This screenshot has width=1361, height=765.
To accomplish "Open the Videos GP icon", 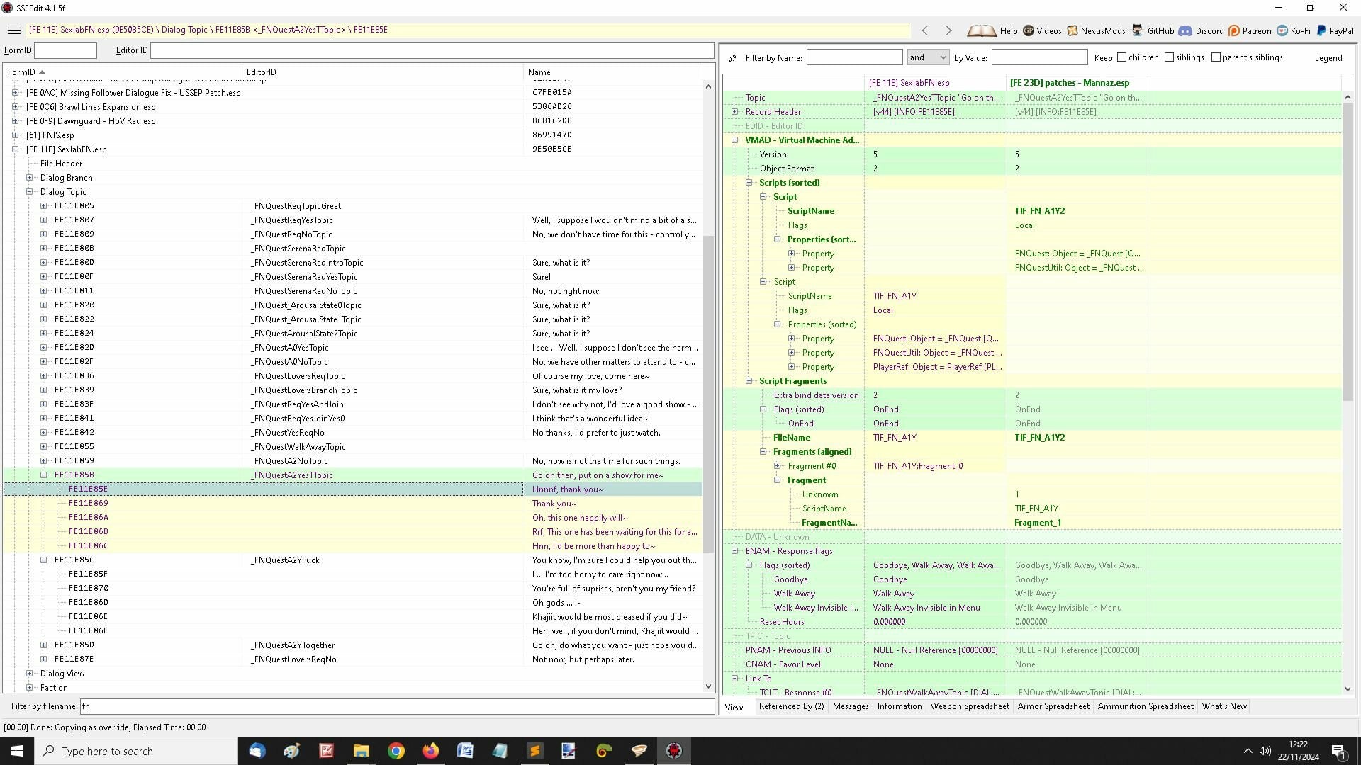I will 1028,30.
